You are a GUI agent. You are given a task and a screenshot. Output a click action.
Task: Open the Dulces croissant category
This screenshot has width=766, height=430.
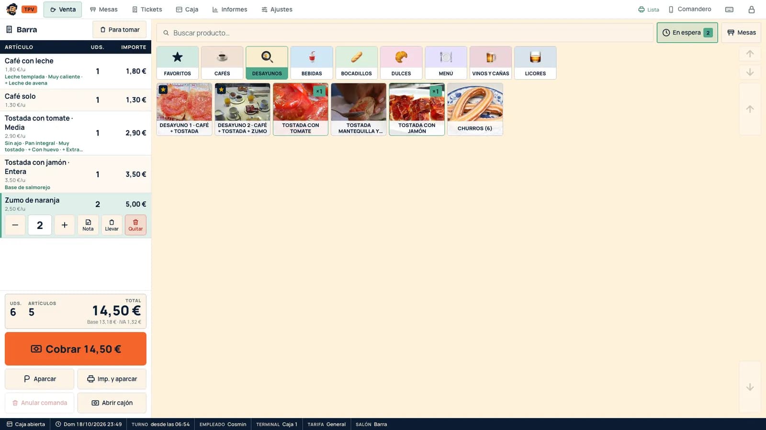click(401, 63)
